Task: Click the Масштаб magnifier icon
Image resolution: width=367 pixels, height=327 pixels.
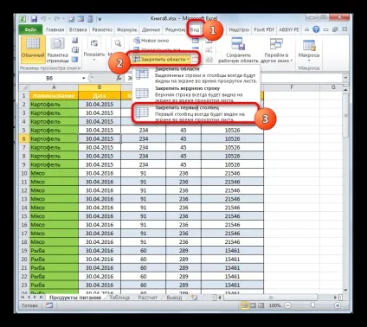Action: pyautogui.click(x=118, y=43)
